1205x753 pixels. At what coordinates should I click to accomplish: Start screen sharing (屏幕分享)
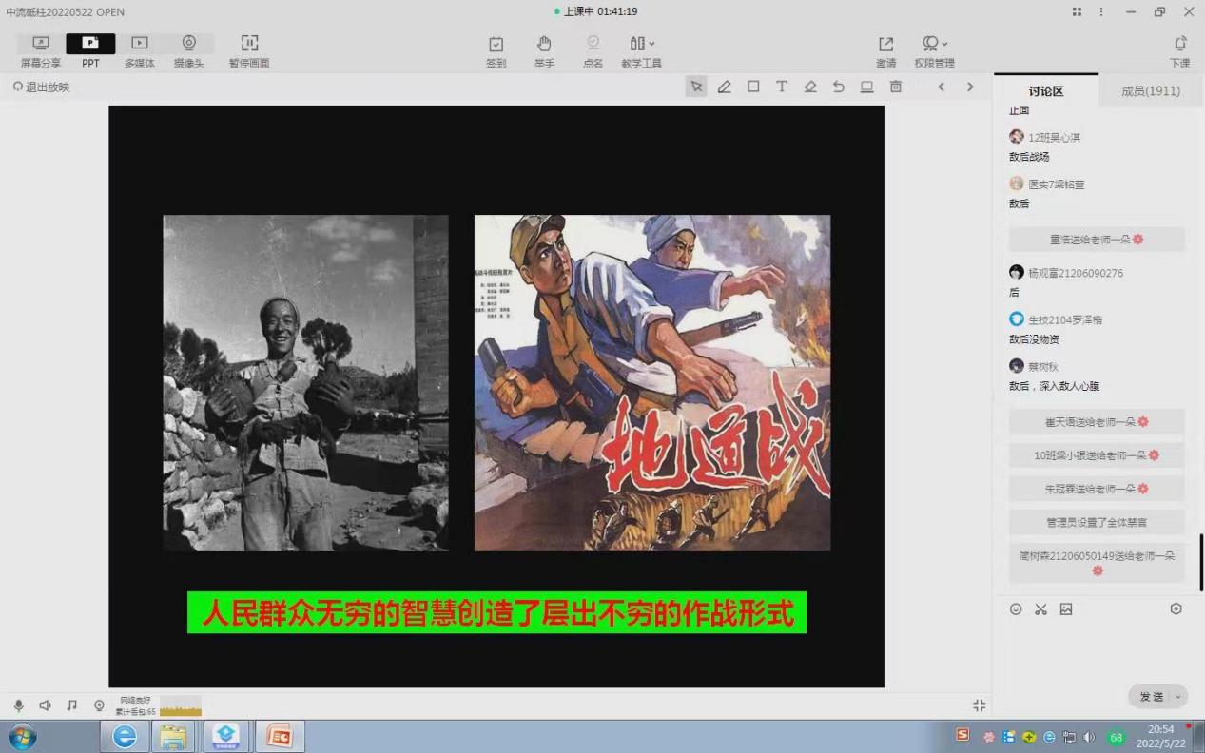[x=41, y=51]
